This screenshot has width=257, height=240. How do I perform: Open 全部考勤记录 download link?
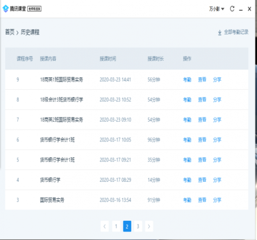point(236,32)
